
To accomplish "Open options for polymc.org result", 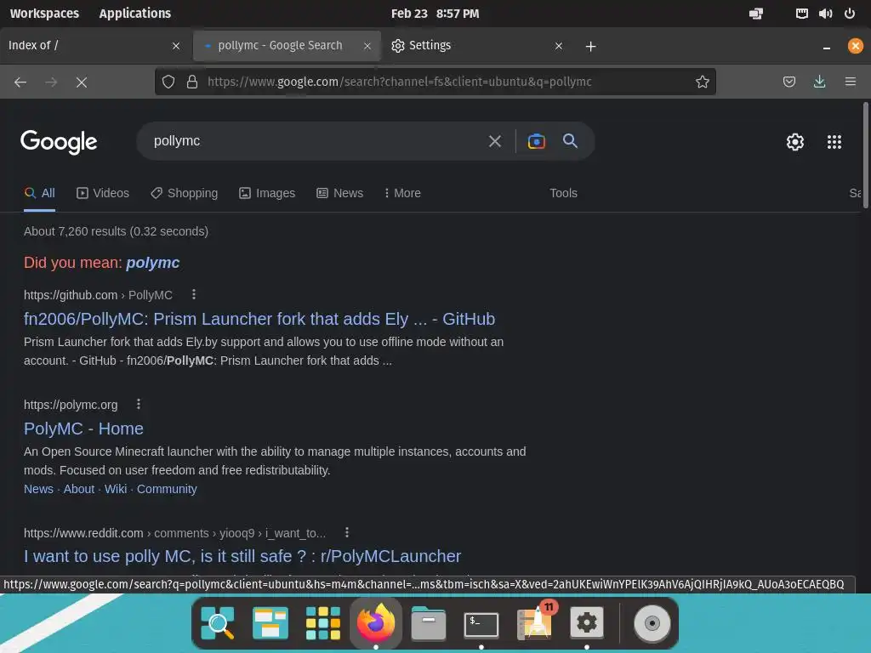I will click(x=139, y=404).
